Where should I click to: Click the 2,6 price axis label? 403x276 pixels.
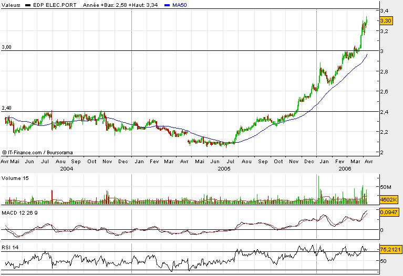coord(384,91)
